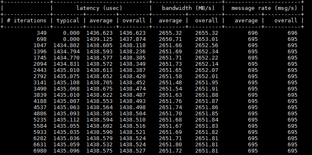Click average latency 1438.553

99,101
